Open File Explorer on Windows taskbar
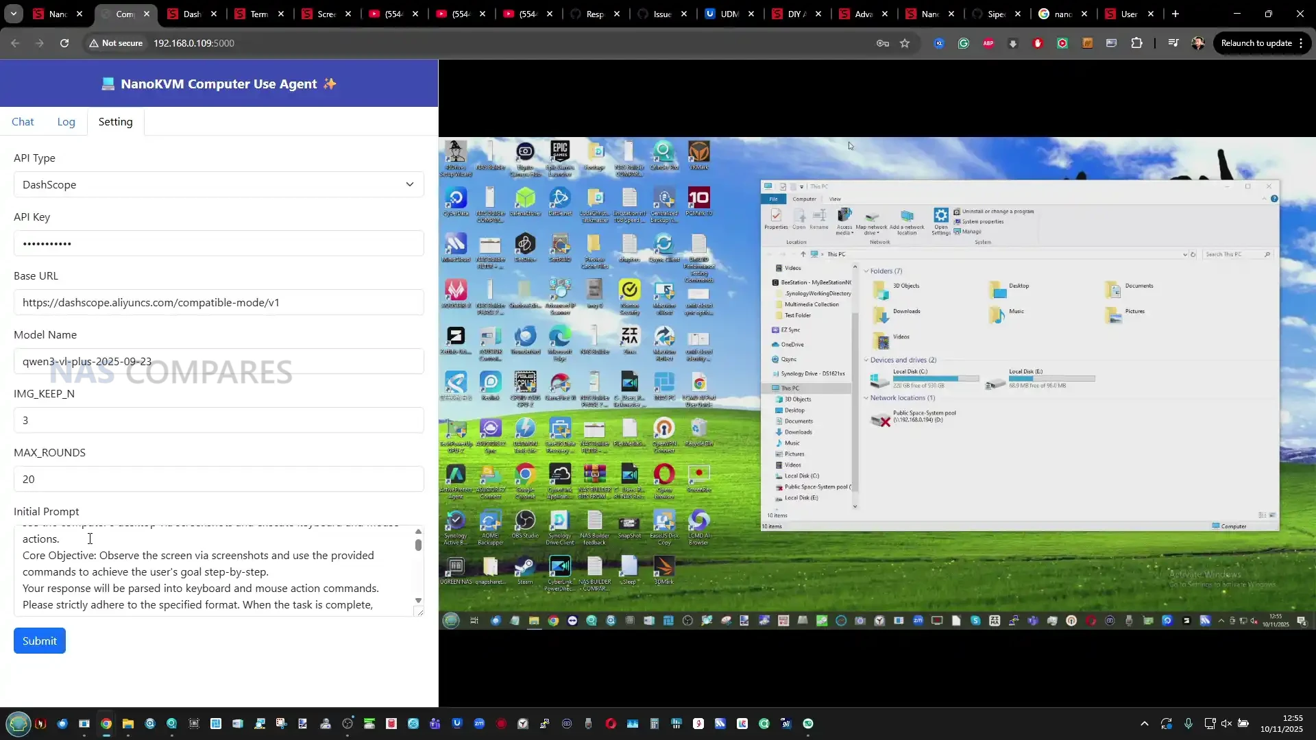The image size is (1316, 740). 127,724
